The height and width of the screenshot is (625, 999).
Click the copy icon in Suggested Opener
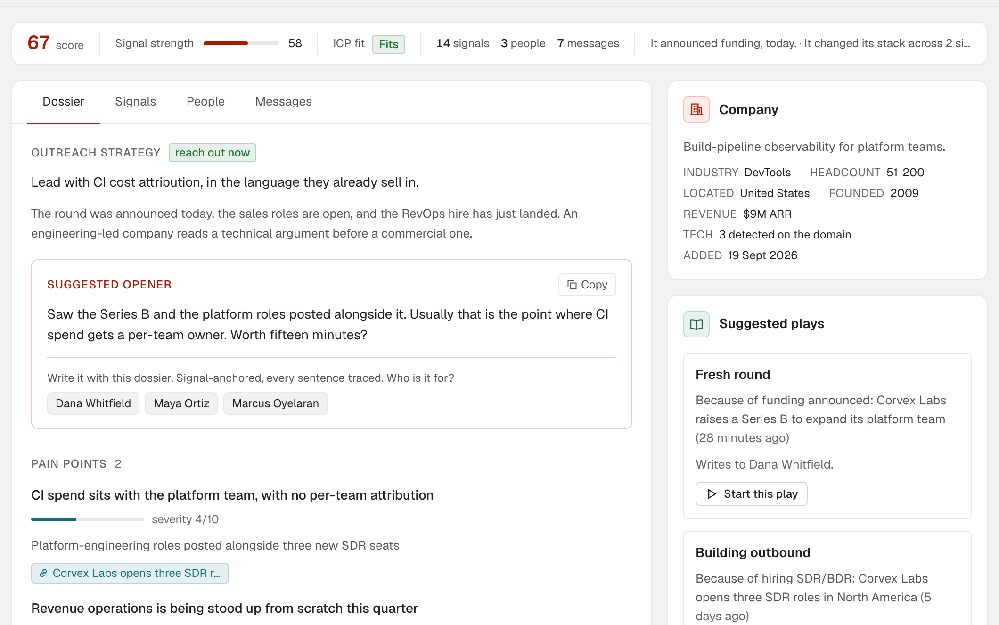[x=572, y=285]
